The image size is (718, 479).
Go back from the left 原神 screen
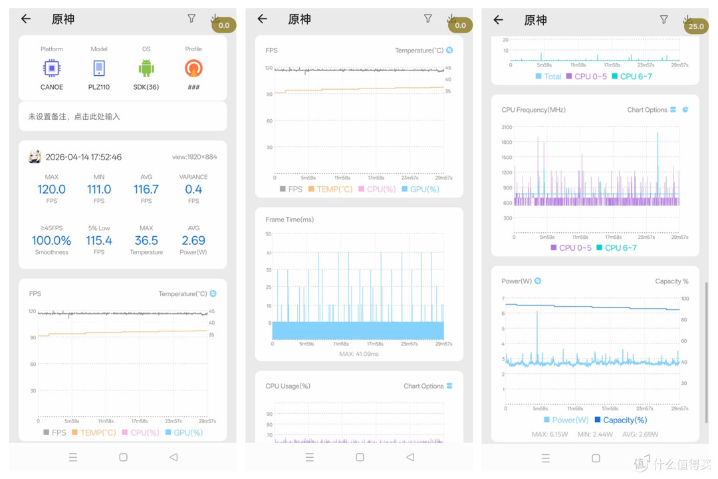[x=26, y=19]
